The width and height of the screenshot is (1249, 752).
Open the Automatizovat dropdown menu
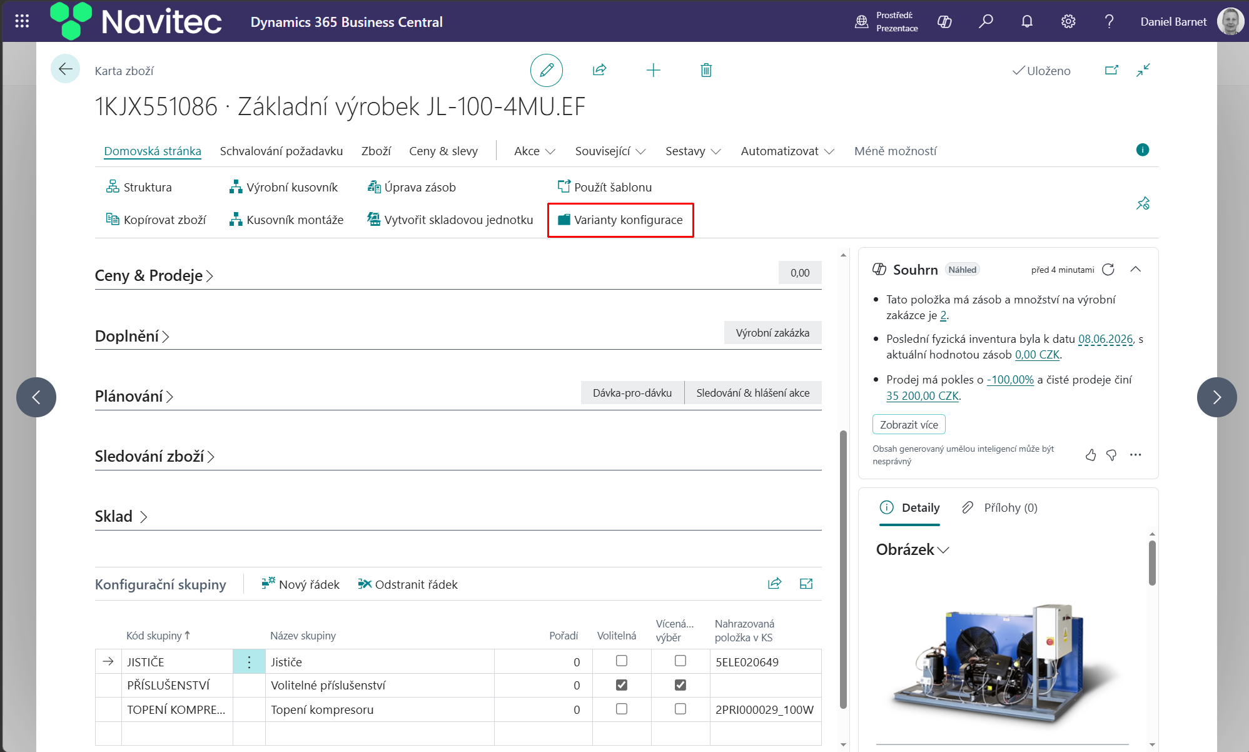coord(787,151)
